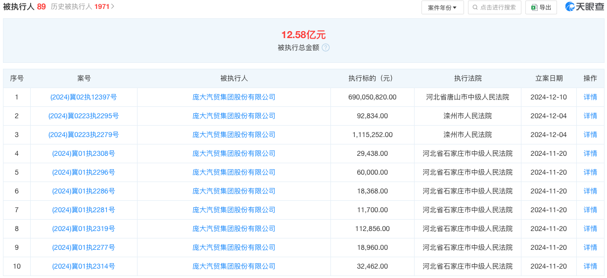The width and height of the screenshot is (607, 278).
Task: Click 庞大汽贸集团股份有限公司 in row 1
Action: (x=234, y=97)
